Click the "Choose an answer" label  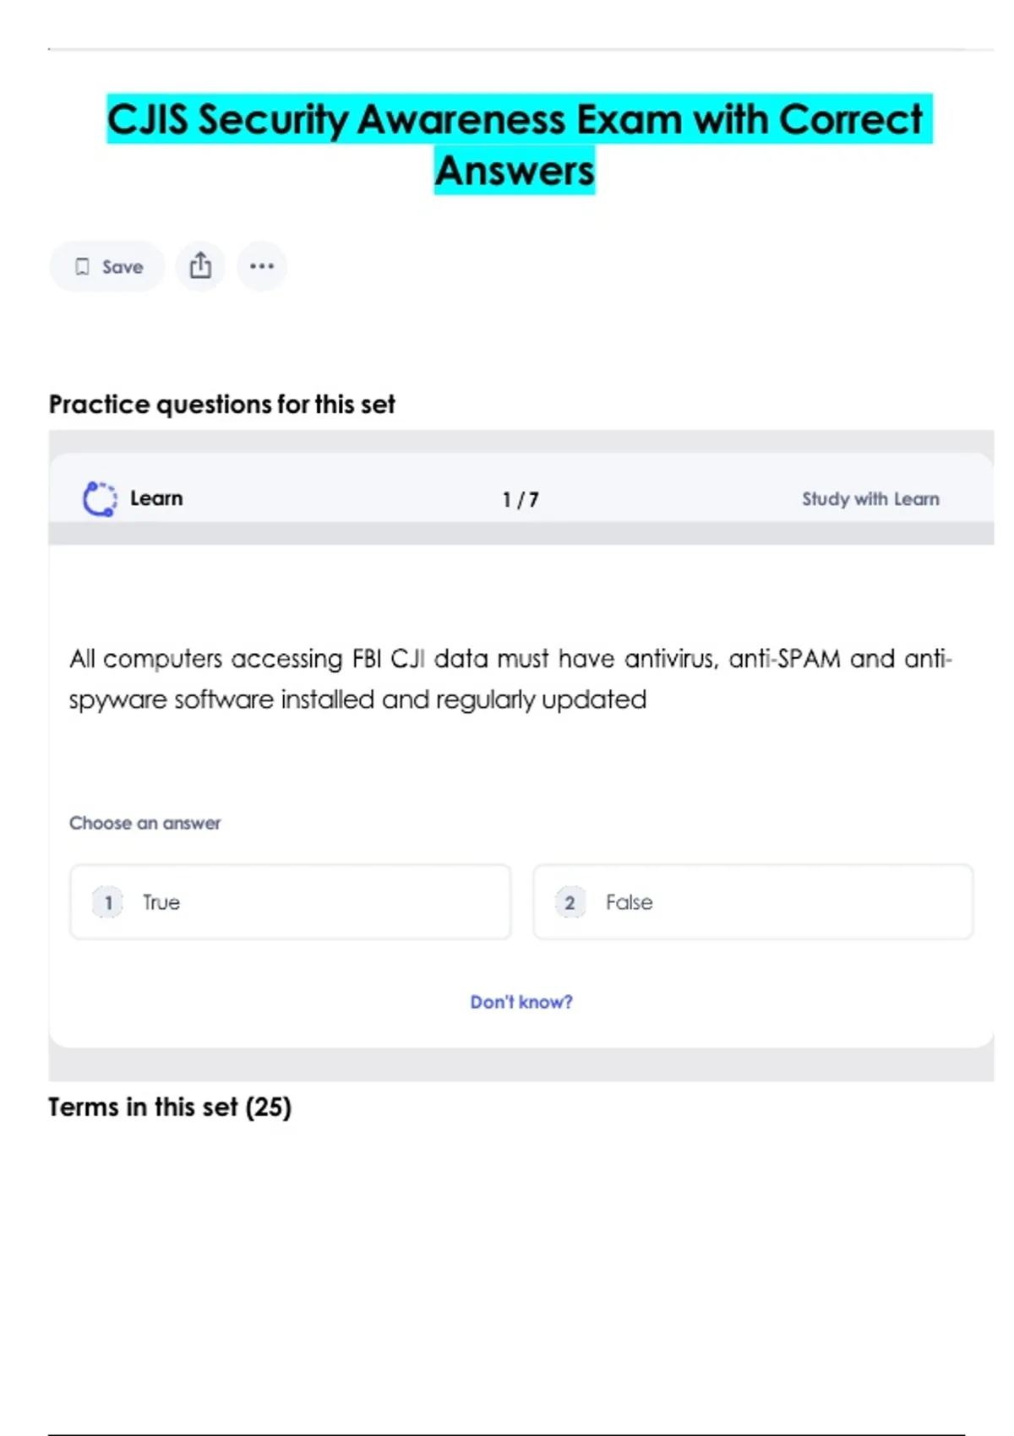pyautogui.click(x=144, y=823)
